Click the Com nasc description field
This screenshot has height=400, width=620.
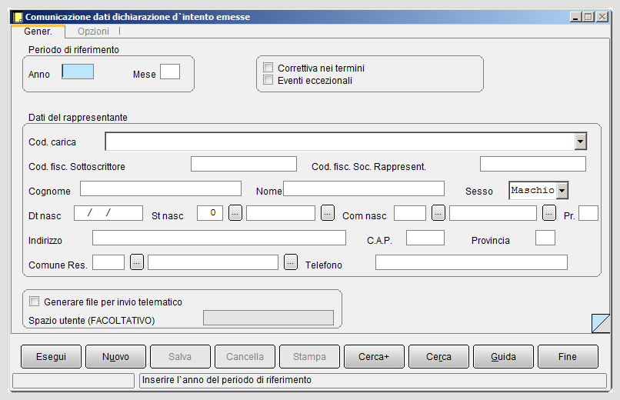pos(493,213)
